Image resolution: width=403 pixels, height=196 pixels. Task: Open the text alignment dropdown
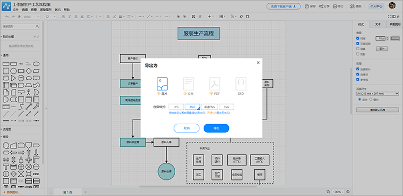[x=90, y=17]
